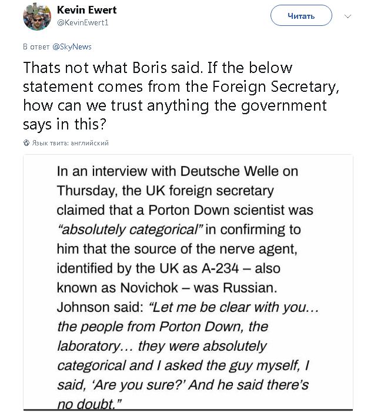Click the tweet line mentioning Boris
Screen dimensions: 374x412
pos(158,67)
